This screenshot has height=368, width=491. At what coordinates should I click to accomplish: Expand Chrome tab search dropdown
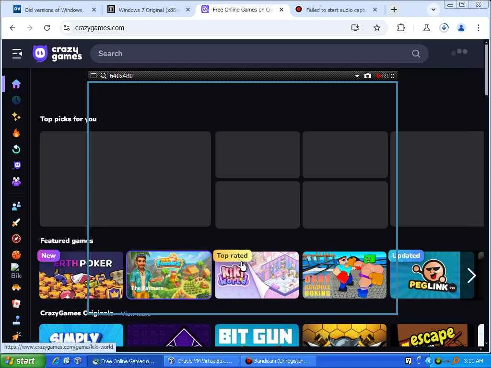tap(433, 10)
